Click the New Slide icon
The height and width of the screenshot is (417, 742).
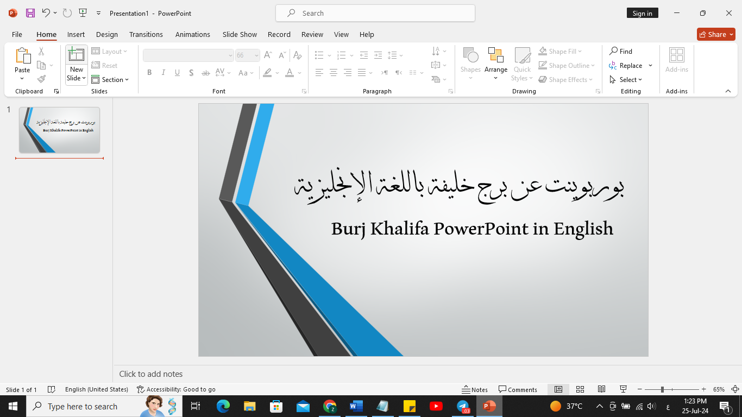pos(76,55)
